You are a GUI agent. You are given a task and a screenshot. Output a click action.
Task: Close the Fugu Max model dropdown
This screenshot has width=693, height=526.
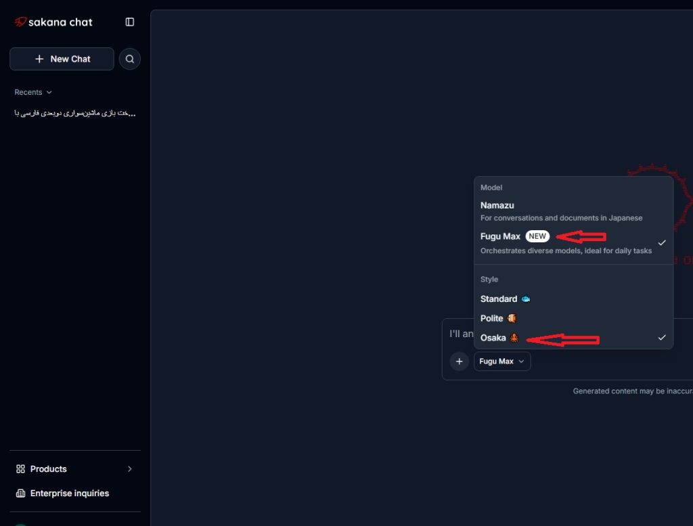(501, 361)
